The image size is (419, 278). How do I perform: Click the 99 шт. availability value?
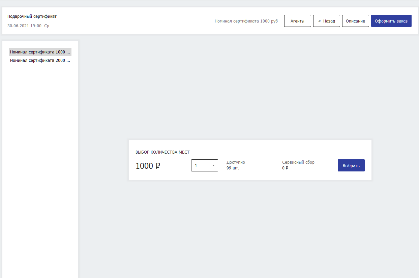(x=233, y=168)
